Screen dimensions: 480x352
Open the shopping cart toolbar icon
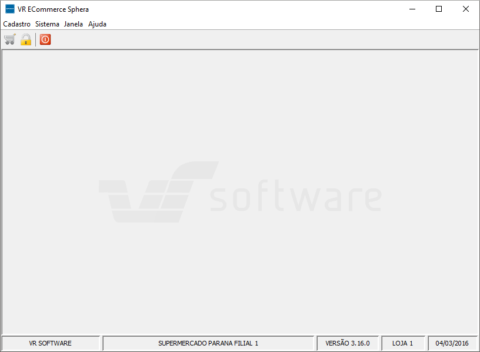tap(10, 39)
